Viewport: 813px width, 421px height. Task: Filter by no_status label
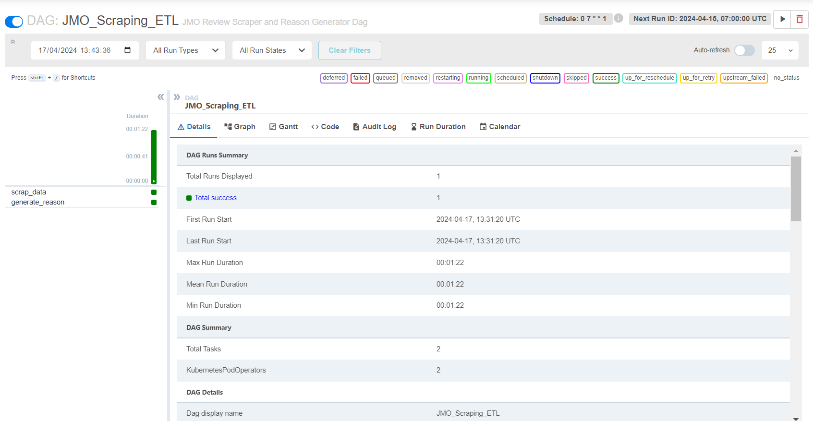pos(787,78)
